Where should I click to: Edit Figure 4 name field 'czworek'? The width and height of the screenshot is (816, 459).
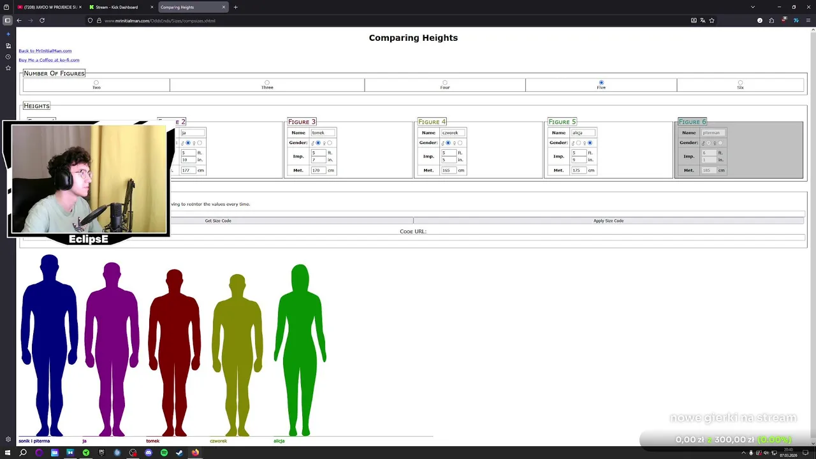click(x=453, y=133)
